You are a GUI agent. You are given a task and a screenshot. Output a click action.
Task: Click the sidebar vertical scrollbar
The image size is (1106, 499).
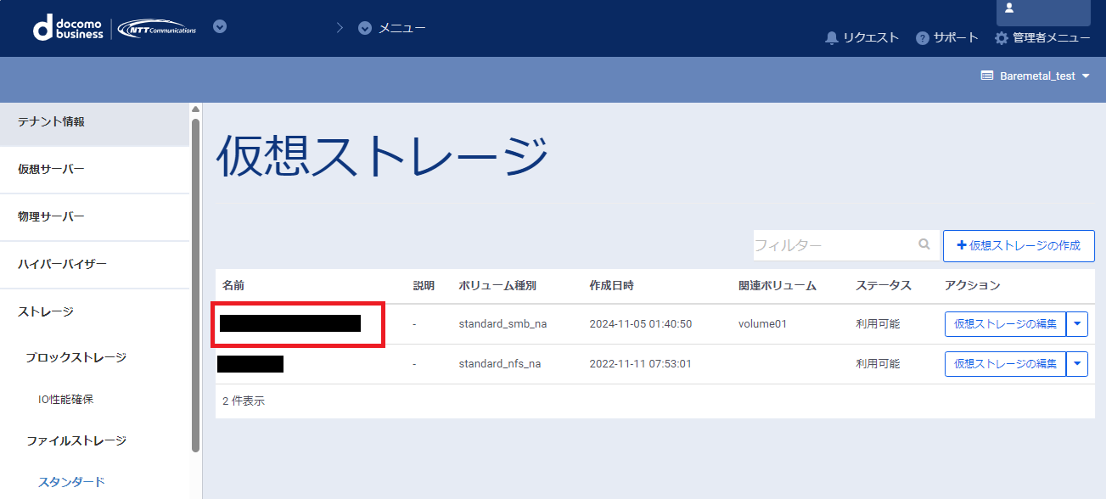[196, 280]
